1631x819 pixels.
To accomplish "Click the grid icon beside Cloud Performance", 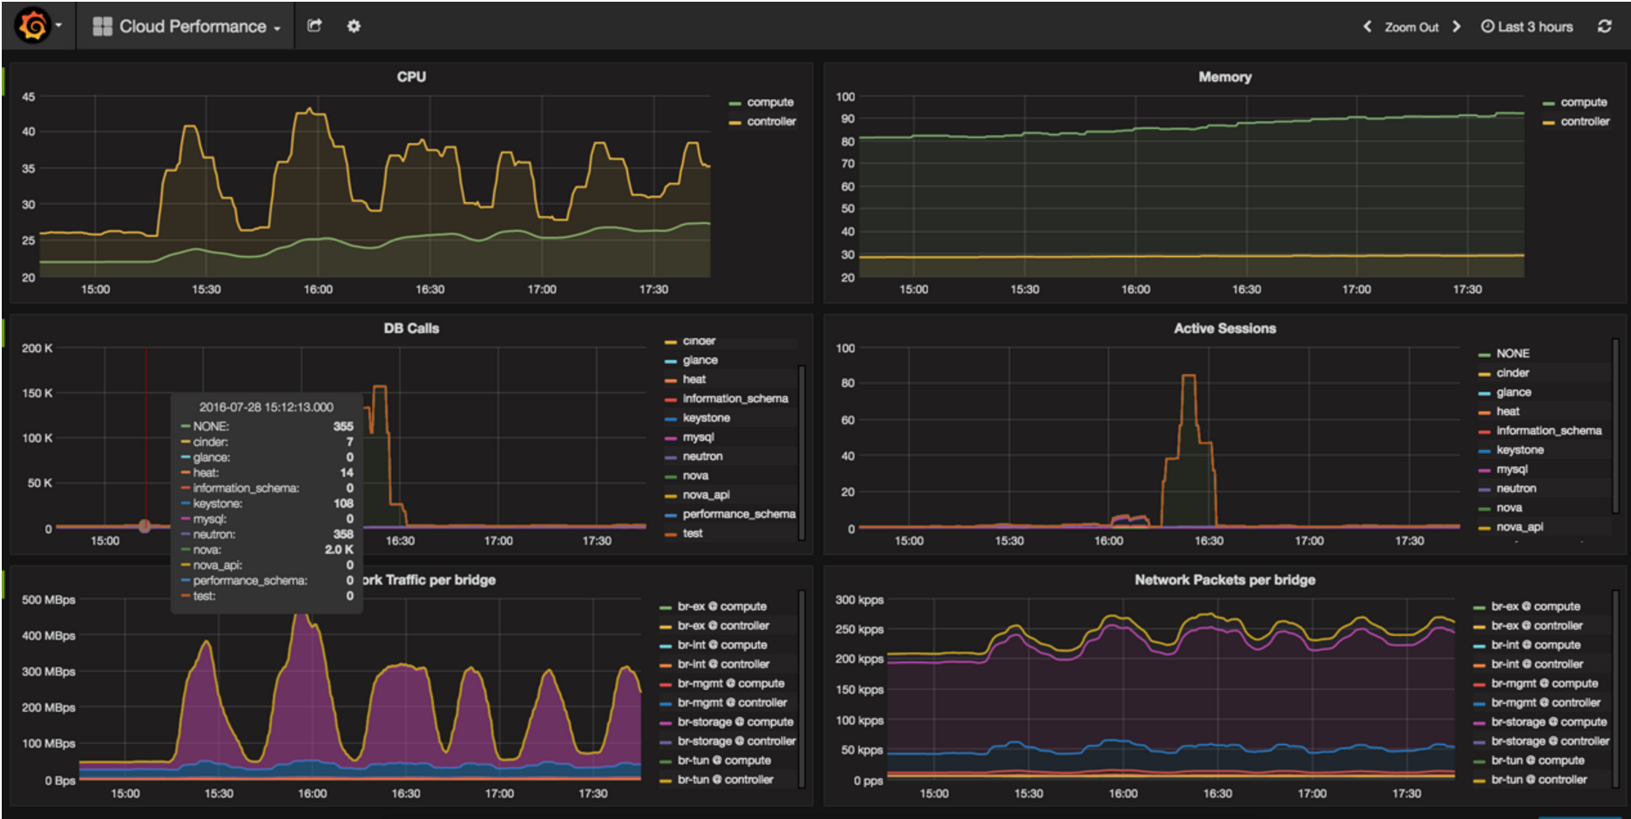I will tap(103, 27).
